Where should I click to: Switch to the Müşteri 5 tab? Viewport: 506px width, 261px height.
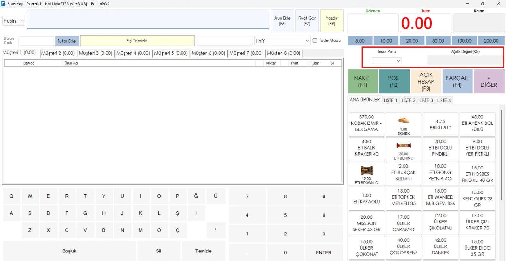(171, 53)
